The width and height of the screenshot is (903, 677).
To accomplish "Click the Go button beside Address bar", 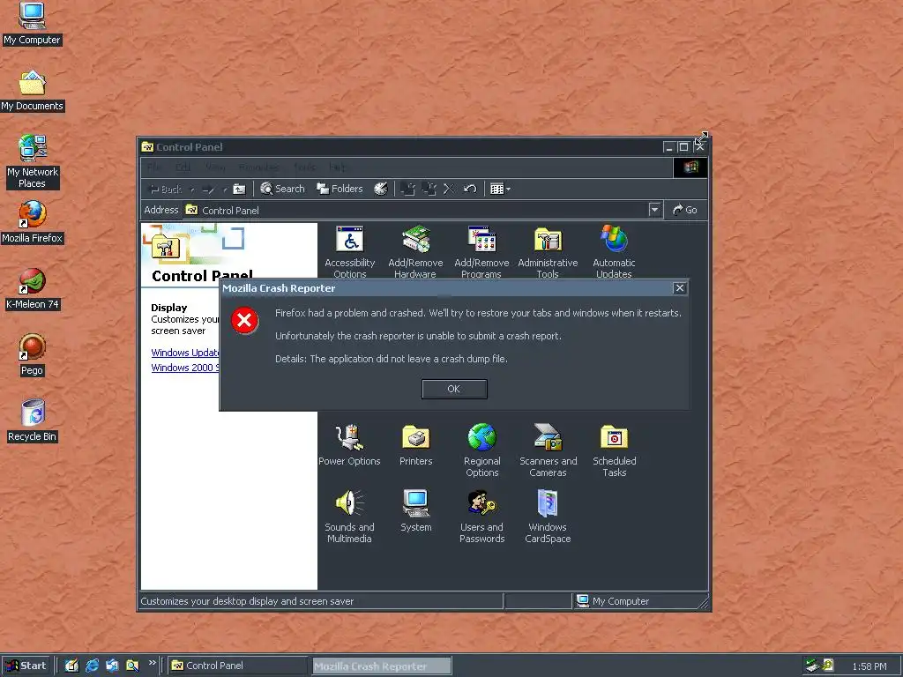I will click(x=684, y=210).
